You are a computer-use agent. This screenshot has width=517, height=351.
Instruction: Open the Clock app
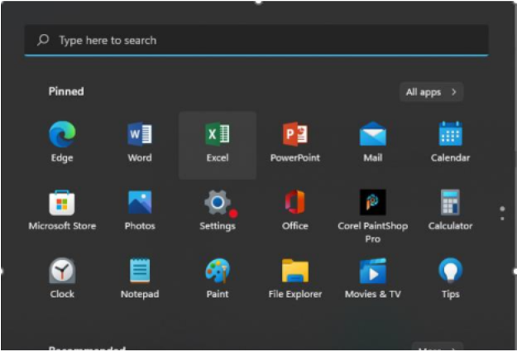[x=62, y=271]
